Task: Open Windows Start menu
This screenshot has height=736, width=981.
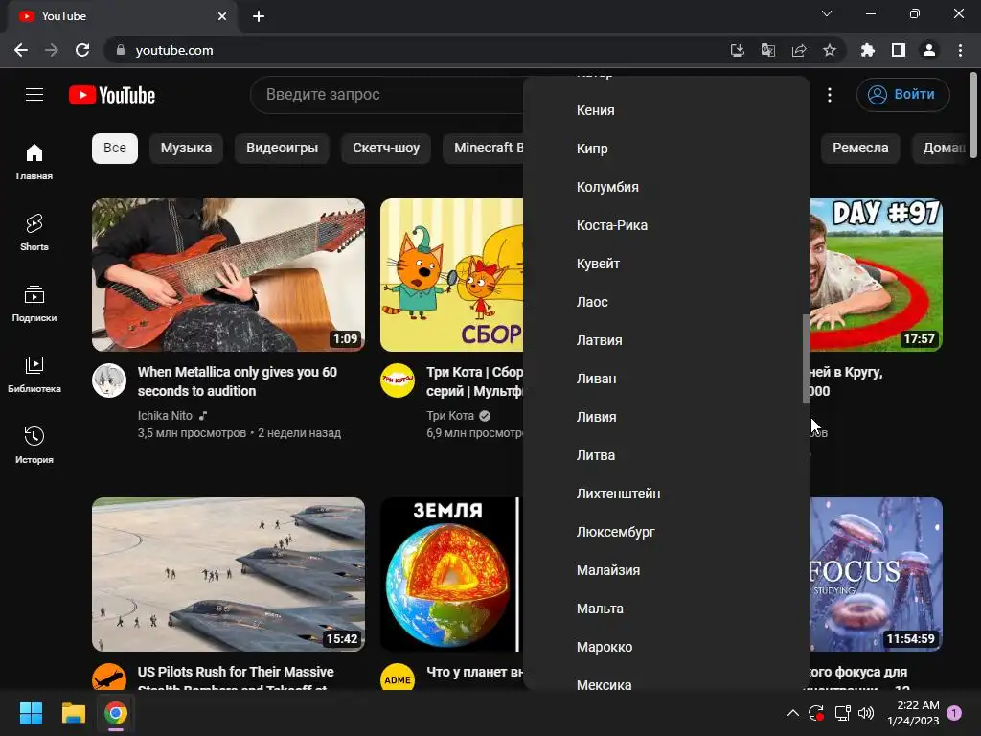Action: click(31, 713)
